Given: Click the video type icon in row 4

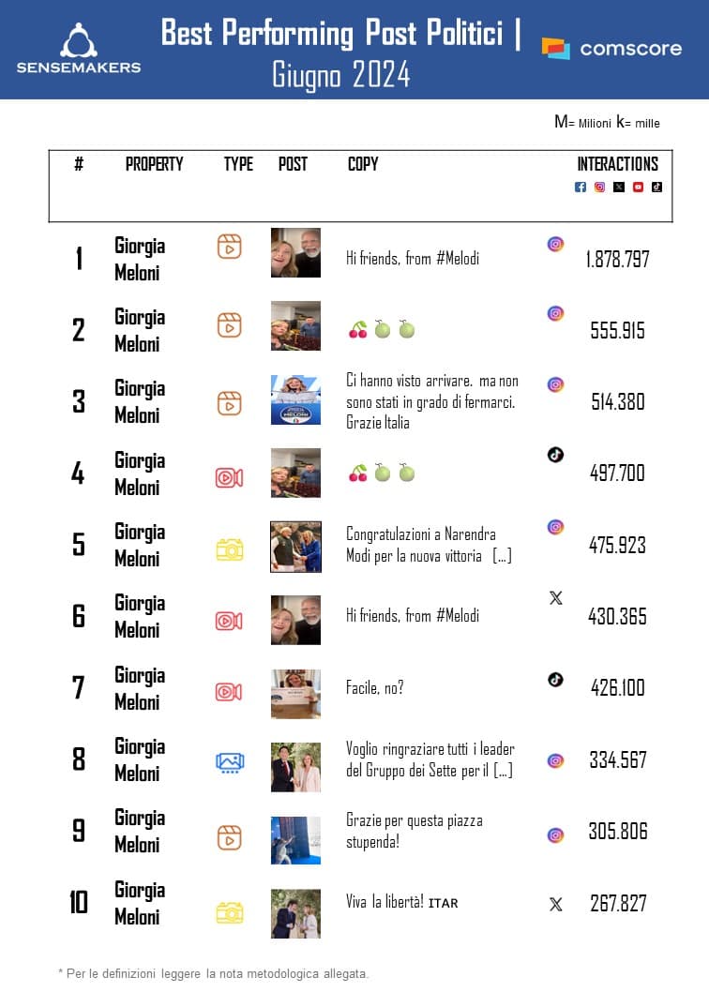Looking at the screenshot, I should pyautogui.click(x=229, y=477).
